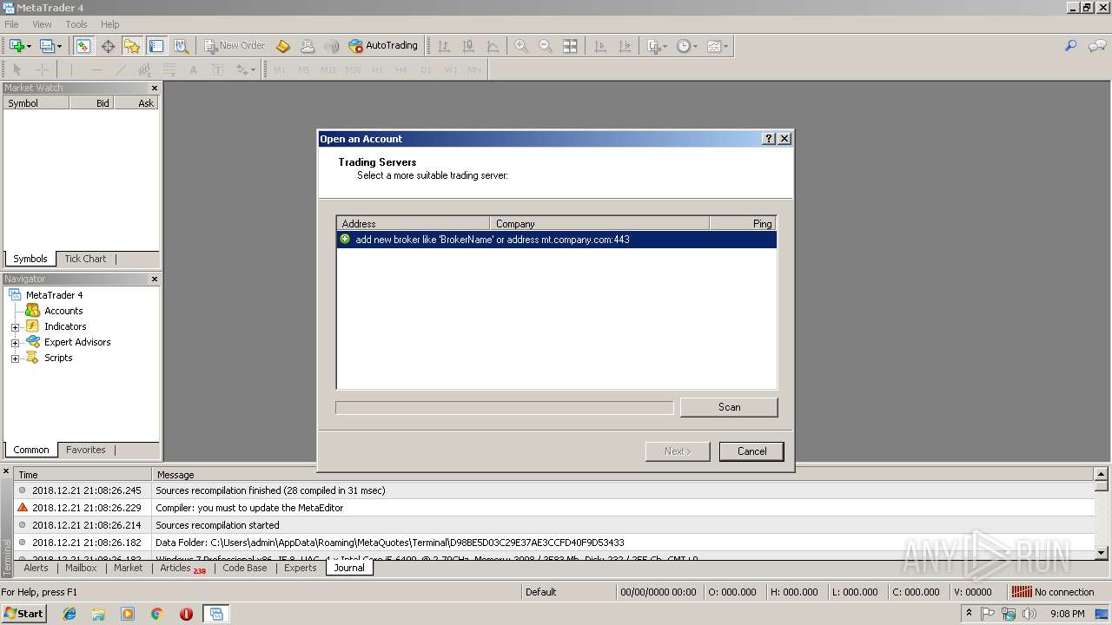Toggle the Terminal window toolbar icon
The width and height of the screenshot is (1112, 625).
(156, 46)
